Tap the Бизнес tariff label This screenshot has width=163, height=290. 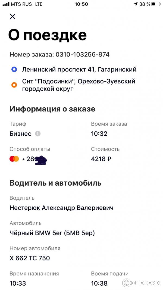pyautogui.click(x=20, y=134)
